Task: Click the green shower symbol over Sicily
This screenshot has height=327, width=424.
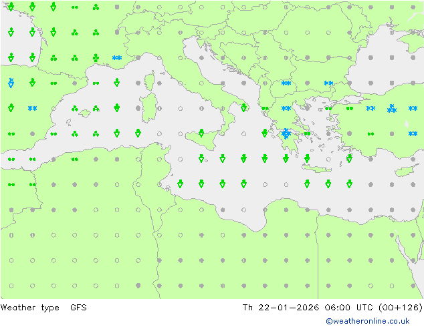Action: point(201,133)
